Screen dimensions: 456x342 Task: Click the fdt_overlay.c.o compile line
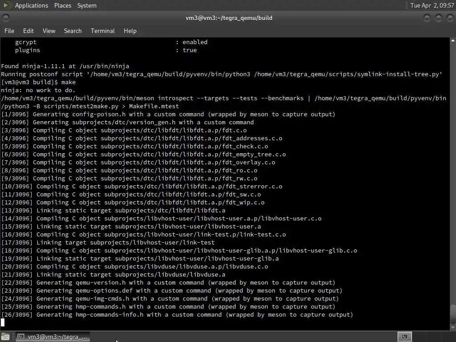click(138, 162)
